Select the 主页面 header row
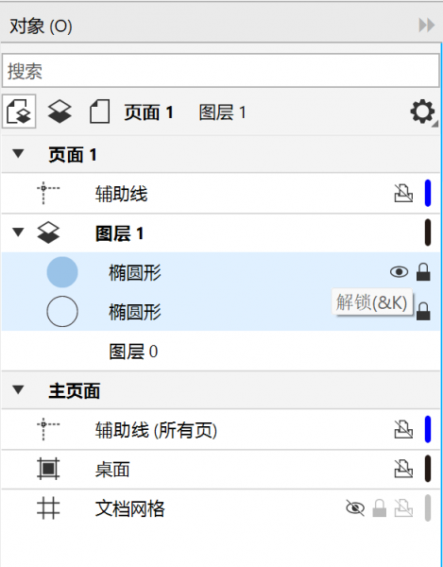 (x=221, y=390)
